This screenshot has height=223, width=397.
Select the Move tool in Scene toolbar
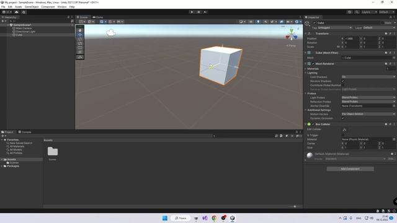coord(80,35)
